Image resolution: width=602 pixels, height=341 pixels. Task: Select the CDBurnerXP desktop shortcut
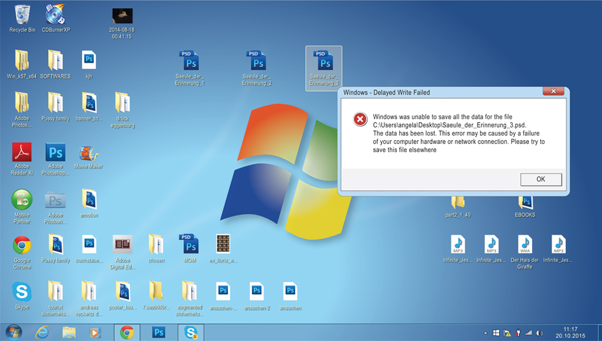pos(56,18)
